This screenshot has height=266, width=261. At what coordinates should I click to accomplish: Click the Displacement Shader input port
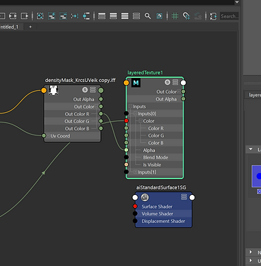pos(135,221)
